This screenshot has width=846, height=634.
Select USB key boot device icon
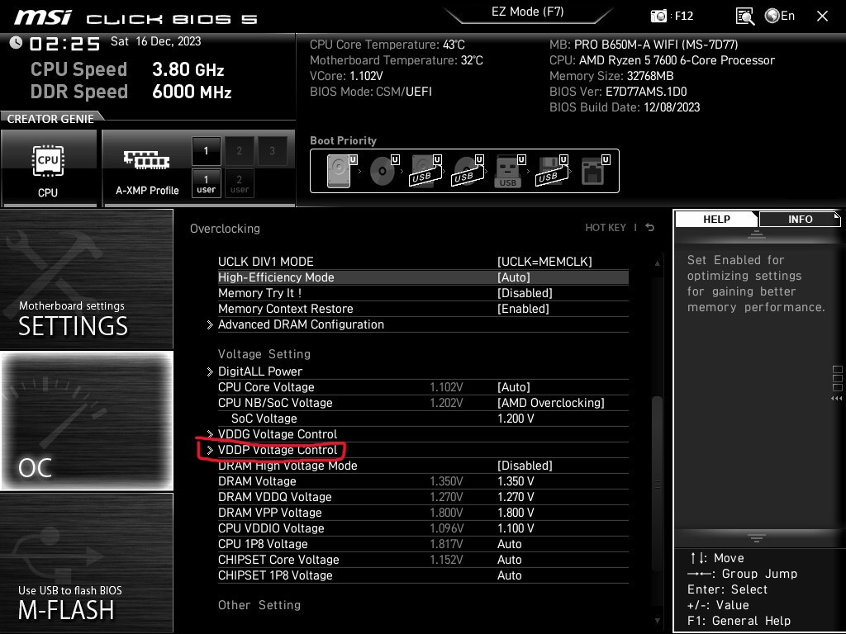click(510, 171)
